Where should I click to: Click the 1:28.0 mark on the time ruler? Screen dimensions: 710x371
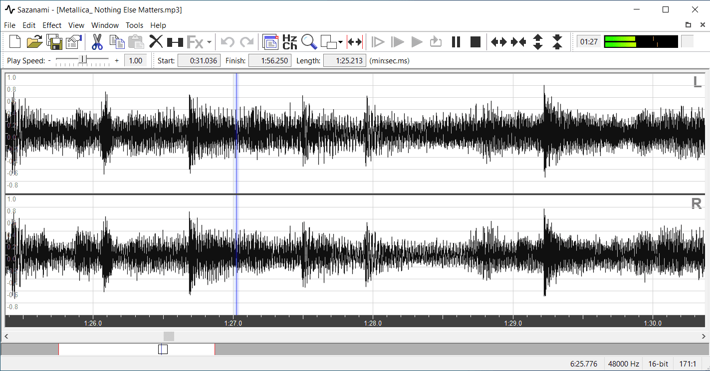373,323
